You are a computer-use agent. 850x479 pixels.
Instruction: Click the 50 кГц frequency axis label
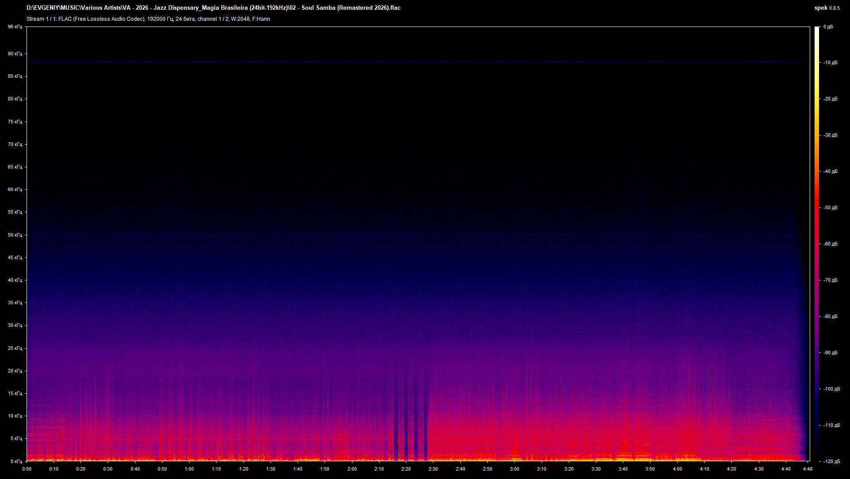click(x=15, y=235)
